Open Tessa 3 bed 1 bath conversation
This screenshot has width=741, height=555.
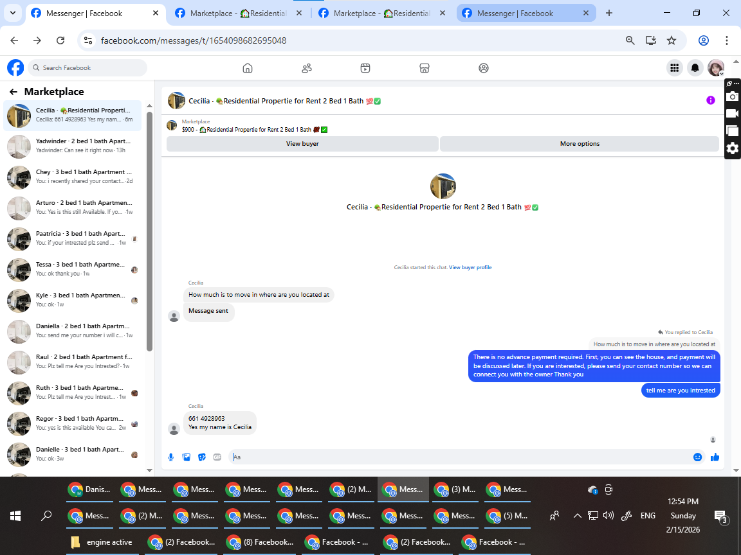72,270
